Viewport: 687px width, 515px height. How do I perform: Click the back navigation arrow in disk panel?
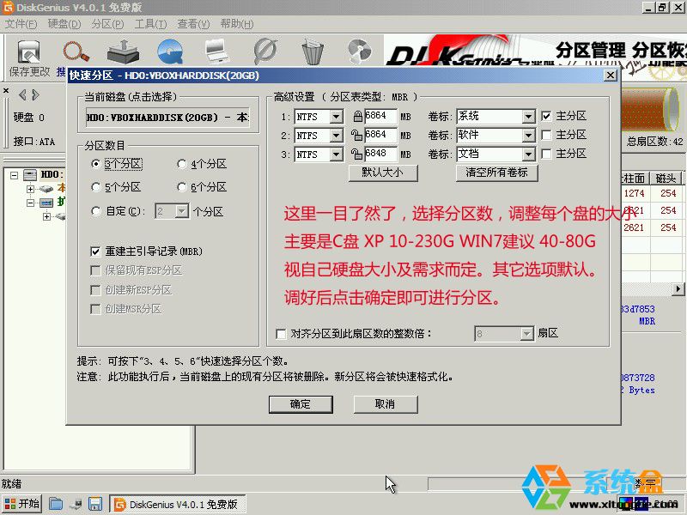22,94
